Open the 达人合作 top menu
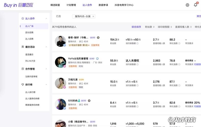 (x=87, y=5)
